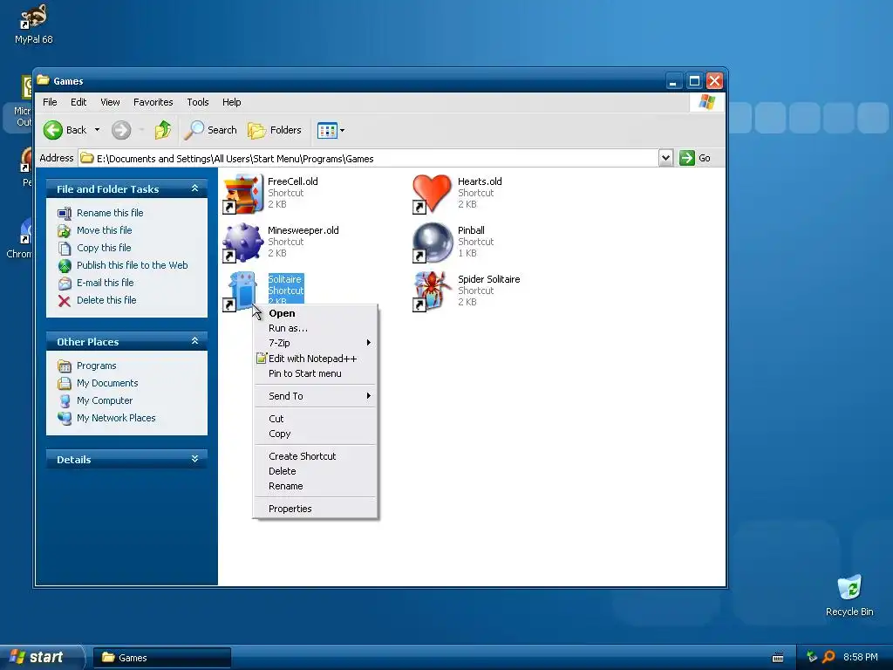The height and width of the screenshot is (670, 893).
Task: Choose Cut in the context menu
Action: 315,419
